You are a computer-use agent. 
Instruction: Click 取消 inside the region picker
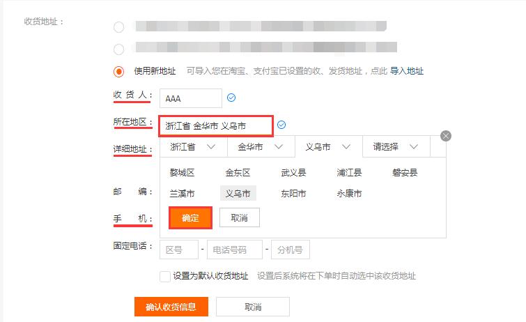[x=240, y=217]
